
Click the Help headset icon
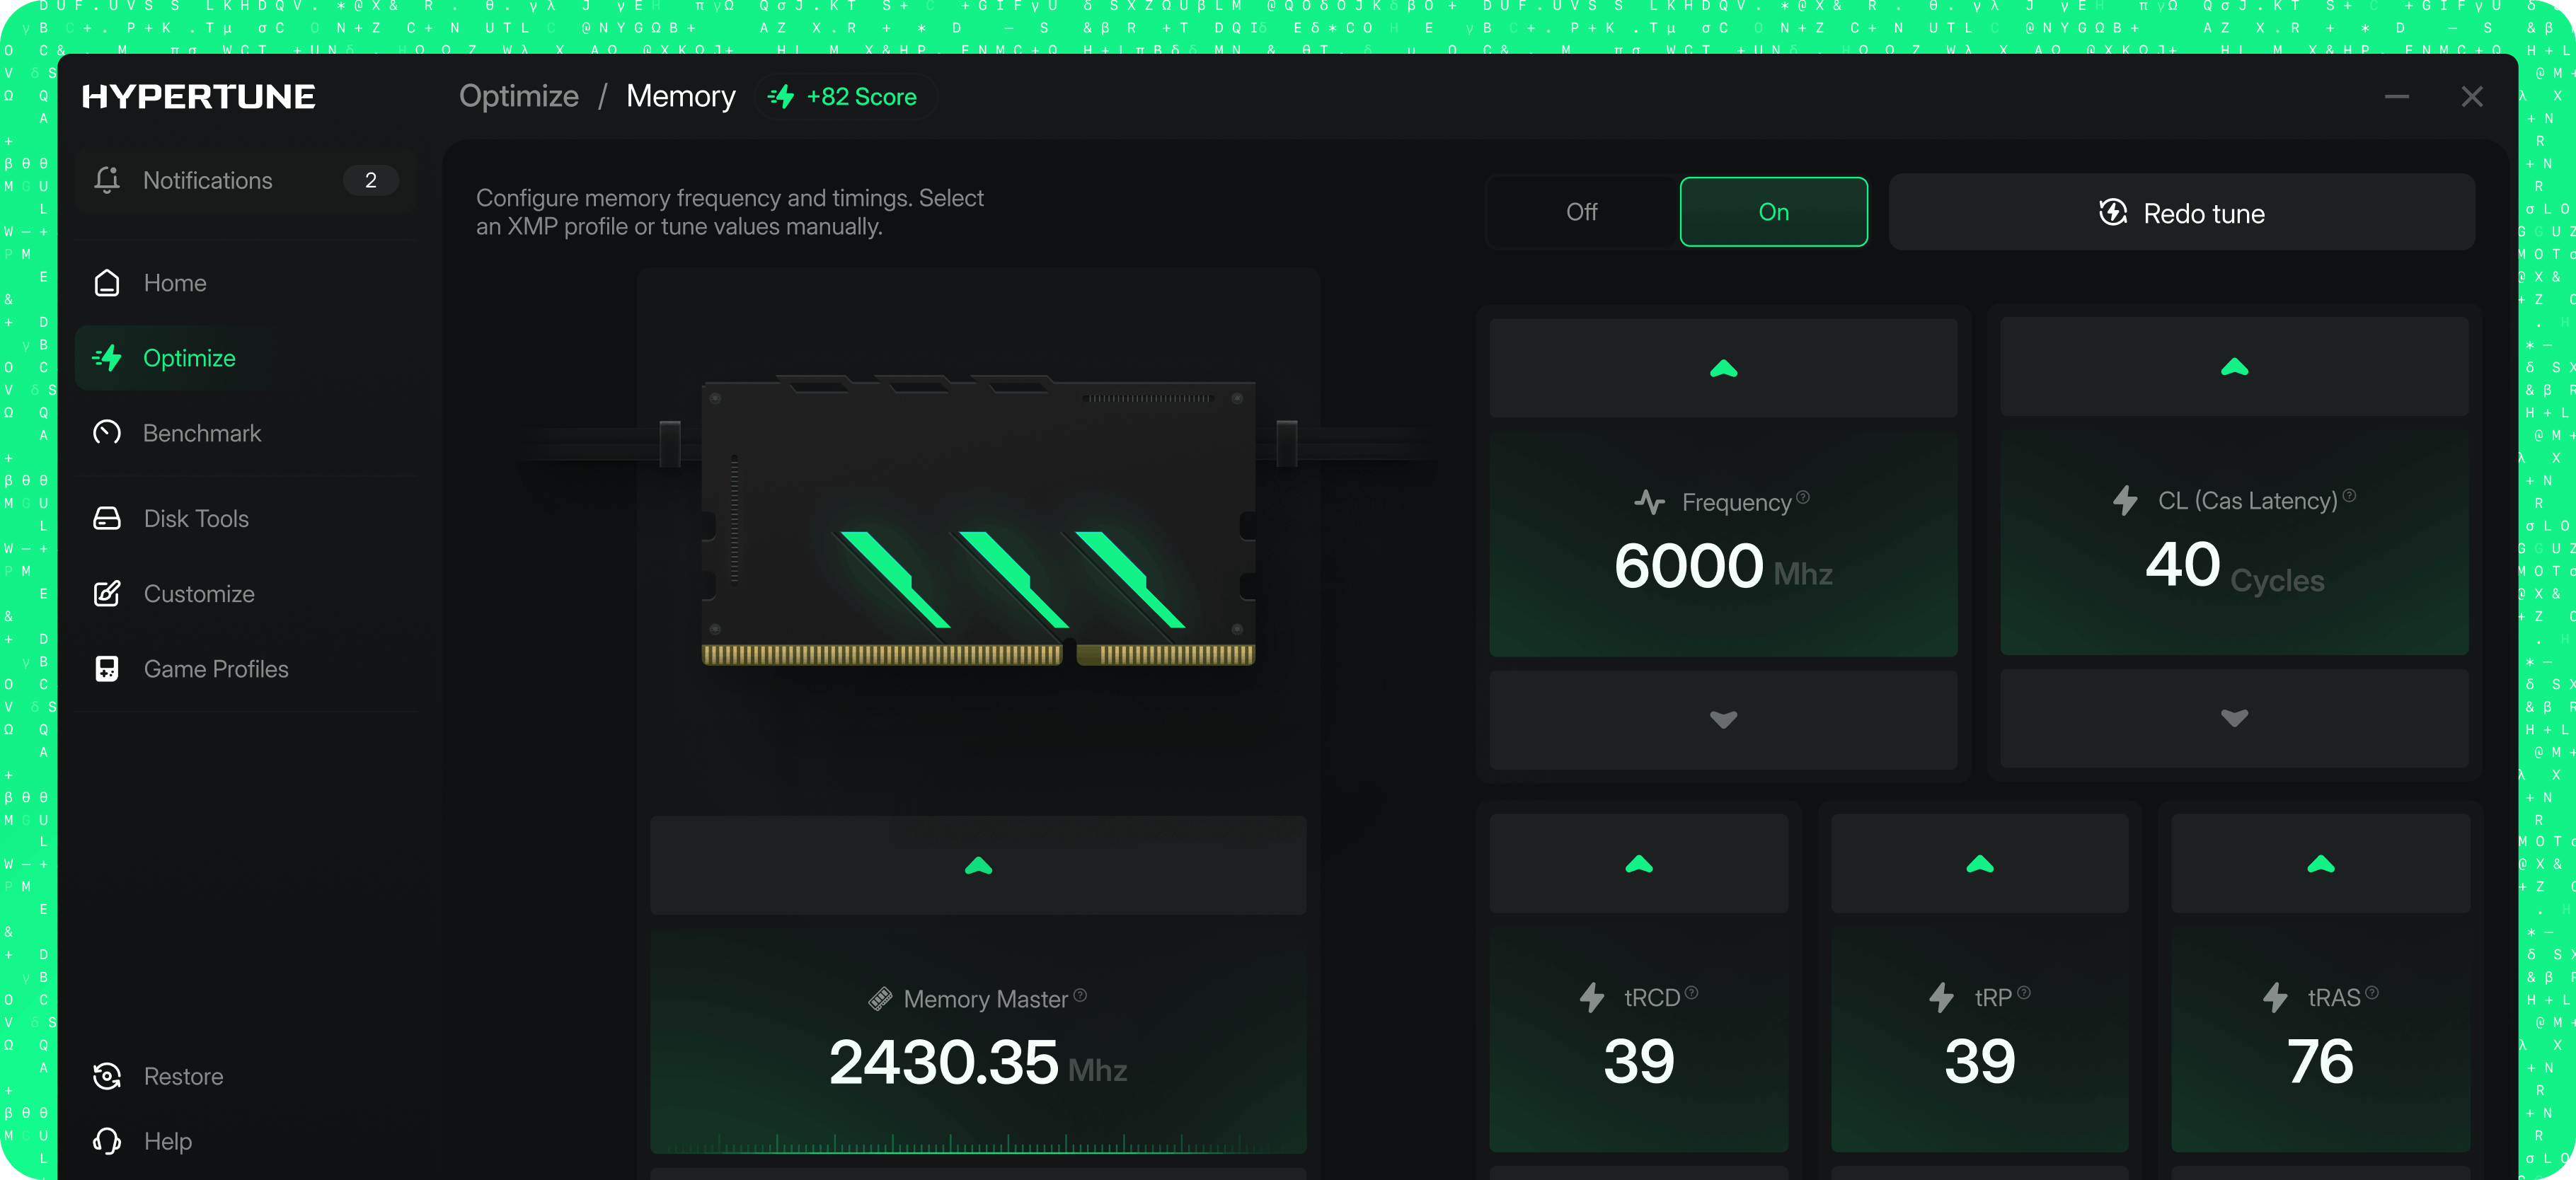(x=107, y=1141)
